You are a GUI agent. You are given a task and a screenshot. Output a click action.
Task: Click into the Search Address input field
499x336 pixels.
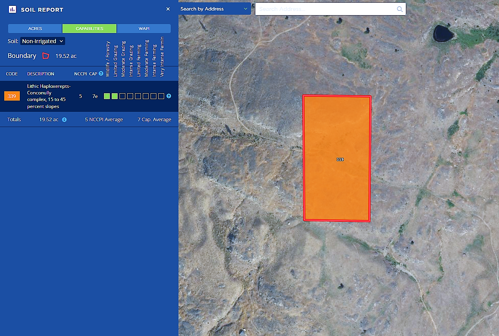[x=326, y=9]
